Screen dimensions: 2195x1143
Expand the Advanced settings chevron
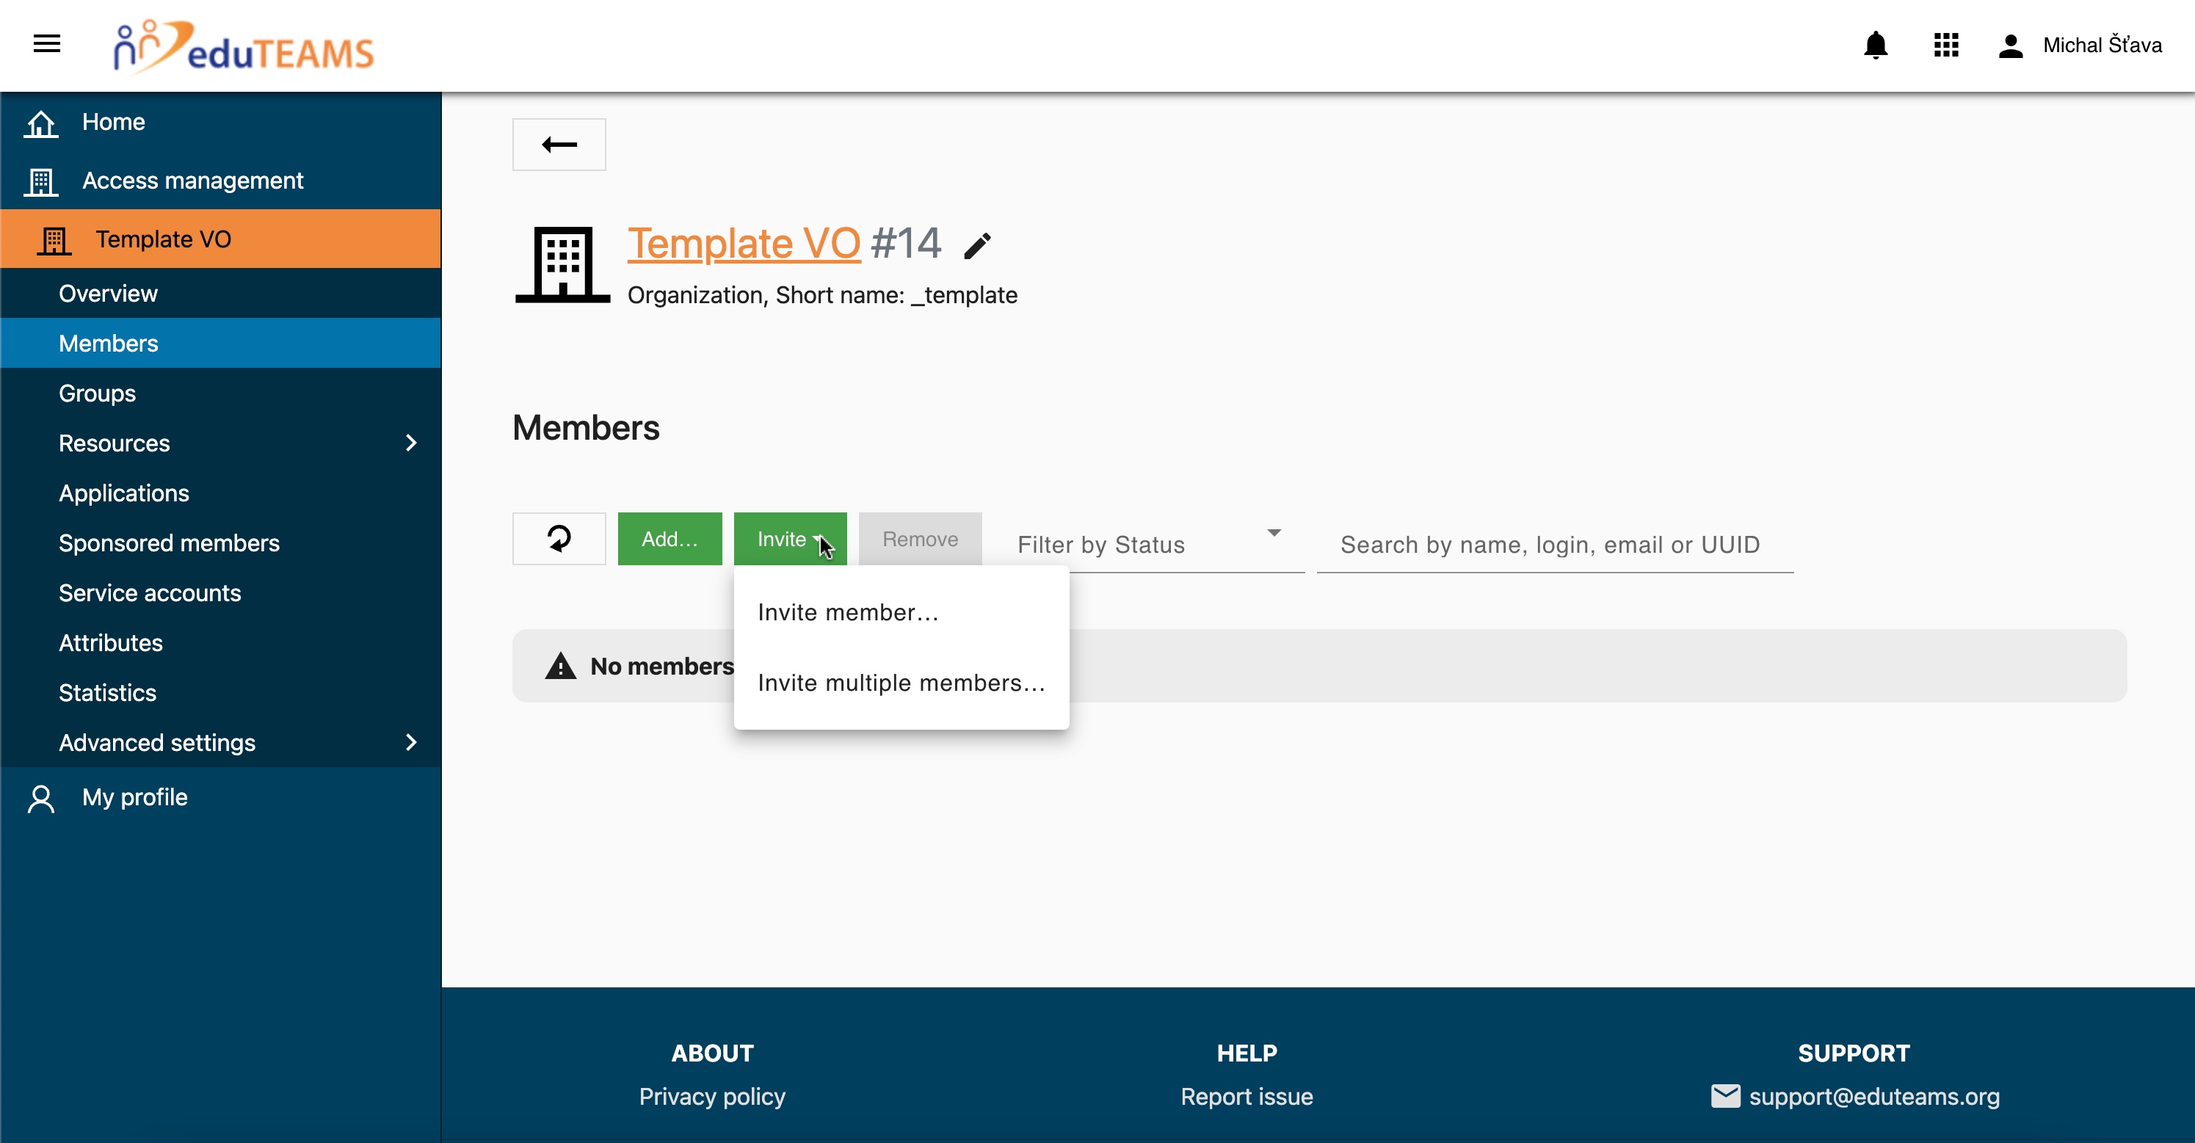pyautogui.click(x=412, y=742)
